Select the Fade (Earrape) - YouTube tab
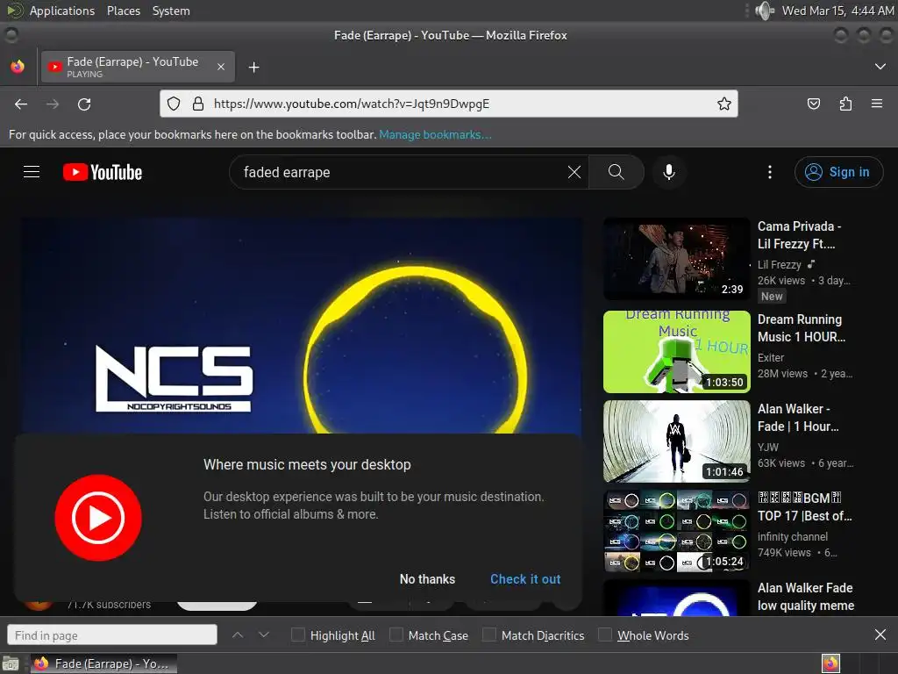898x674 pixels. 138,67
